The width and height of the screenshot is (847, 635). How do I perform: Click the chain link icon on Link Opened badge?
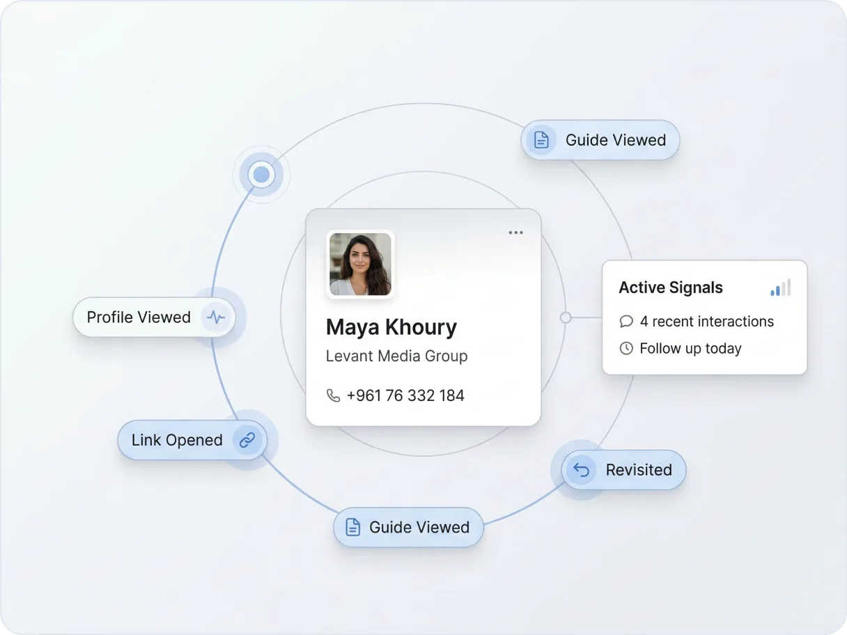pyautogui.click(x=246, y=439)
